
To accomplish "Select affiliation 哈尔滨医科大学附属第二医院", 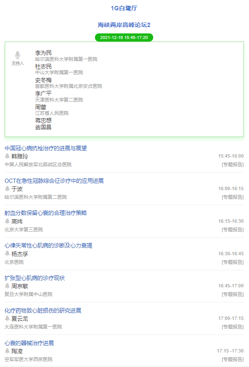I will (x=36, y=197).
